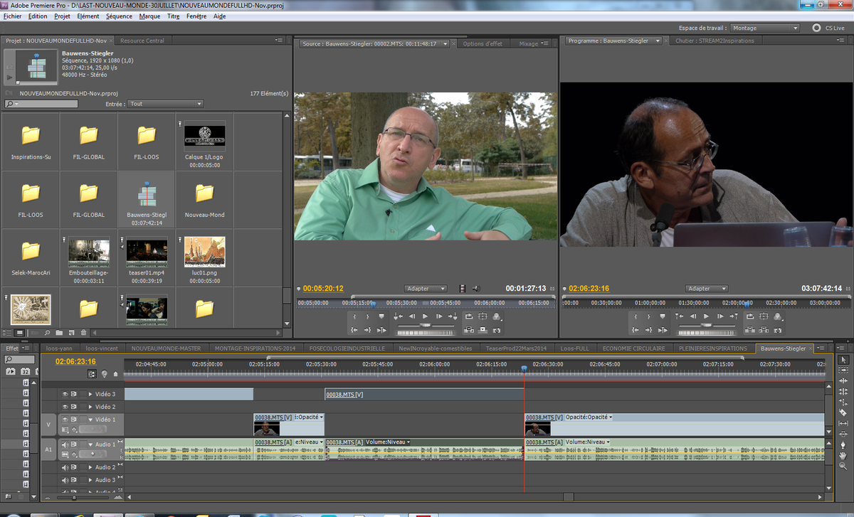Select the Zoom magnifier tool

point(843,467)
